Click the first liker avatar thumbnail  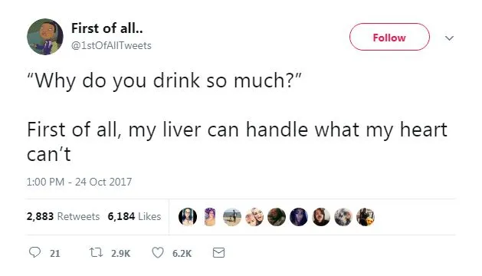pyautogui.click(x=188, y=217)
